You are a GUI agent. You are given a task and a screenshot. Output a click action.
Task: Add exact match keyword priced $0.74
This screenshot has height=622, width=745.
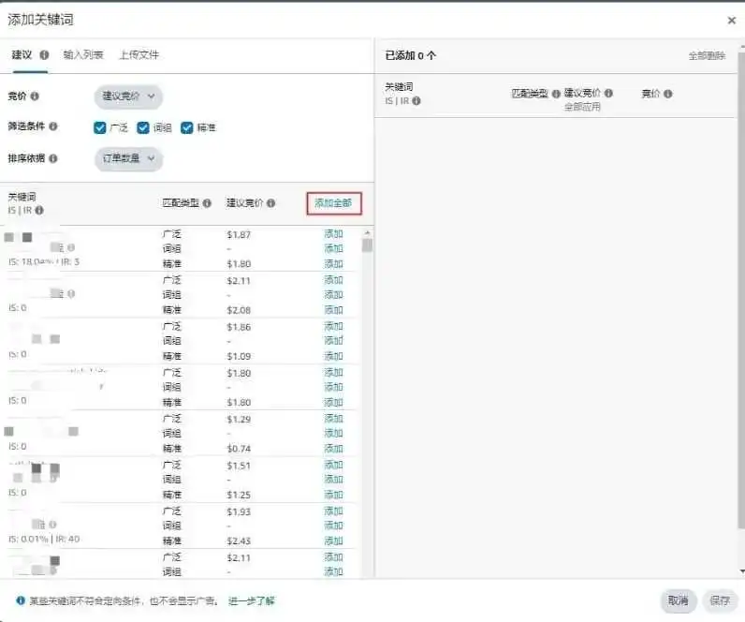(x=333, y=449)
